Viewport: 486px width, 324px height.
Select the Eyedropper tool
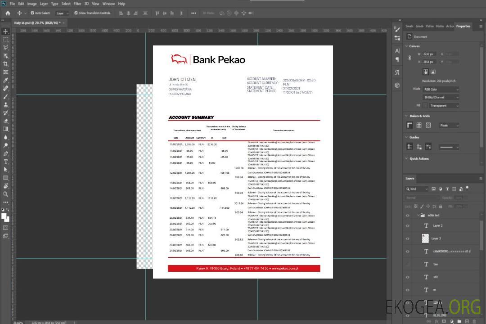point(5,80)
